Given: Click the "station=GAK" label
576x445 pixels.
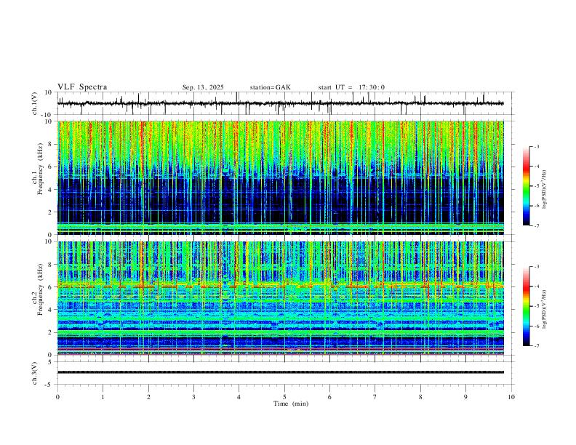Looking at the screenshot, I should (270, 87).
